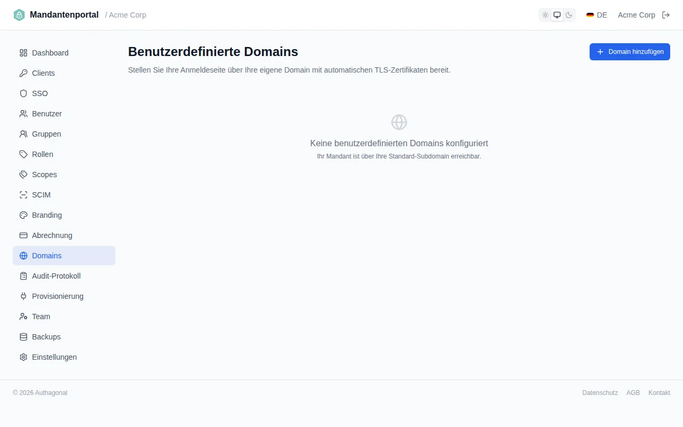Click the 'Stellen Sie Ihre Anmeldeseite' description line

(x=289, y=70)
